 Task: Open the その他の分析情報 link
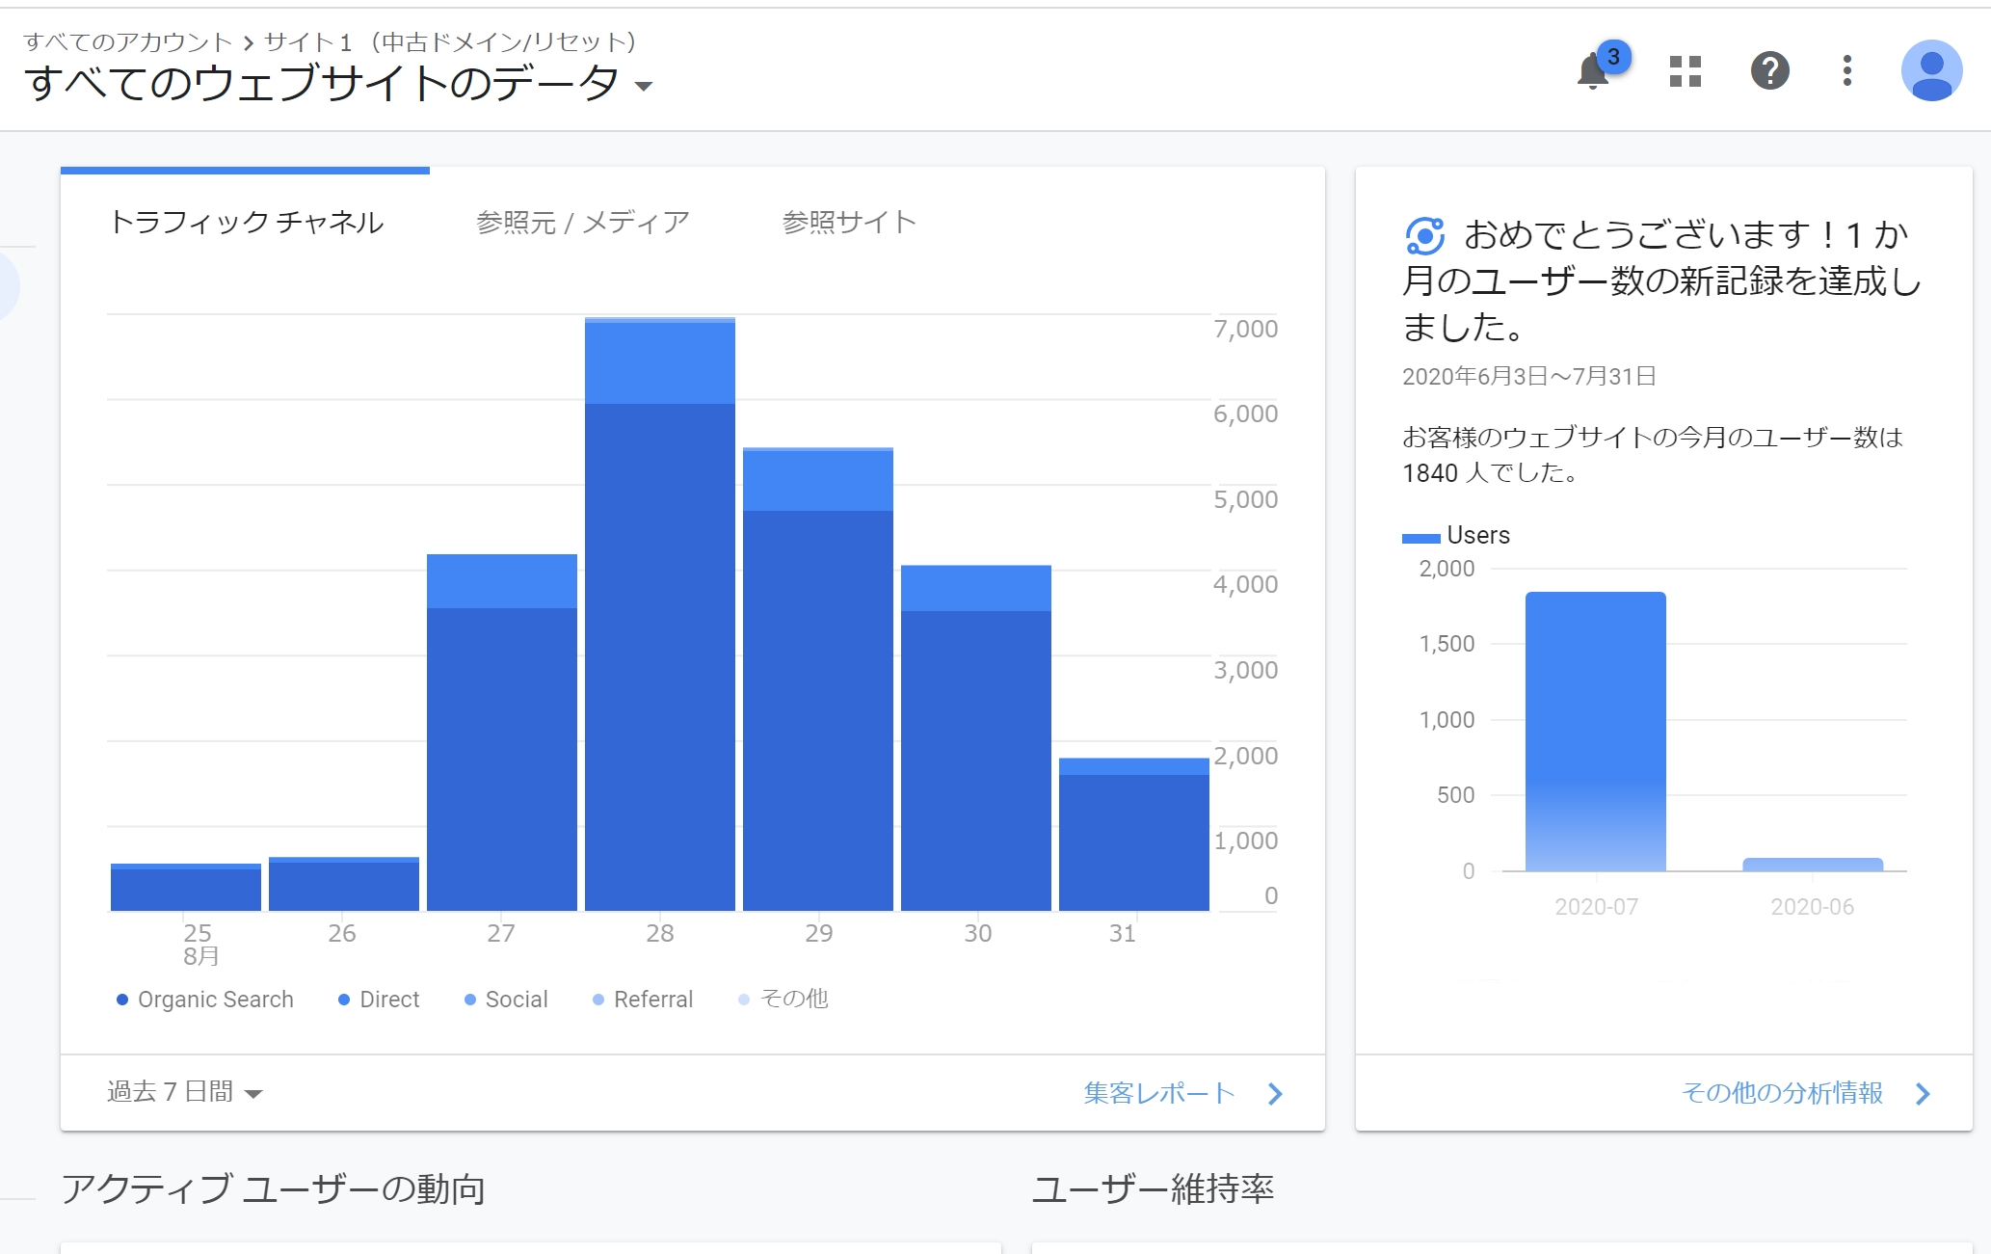[1782, 1092]
